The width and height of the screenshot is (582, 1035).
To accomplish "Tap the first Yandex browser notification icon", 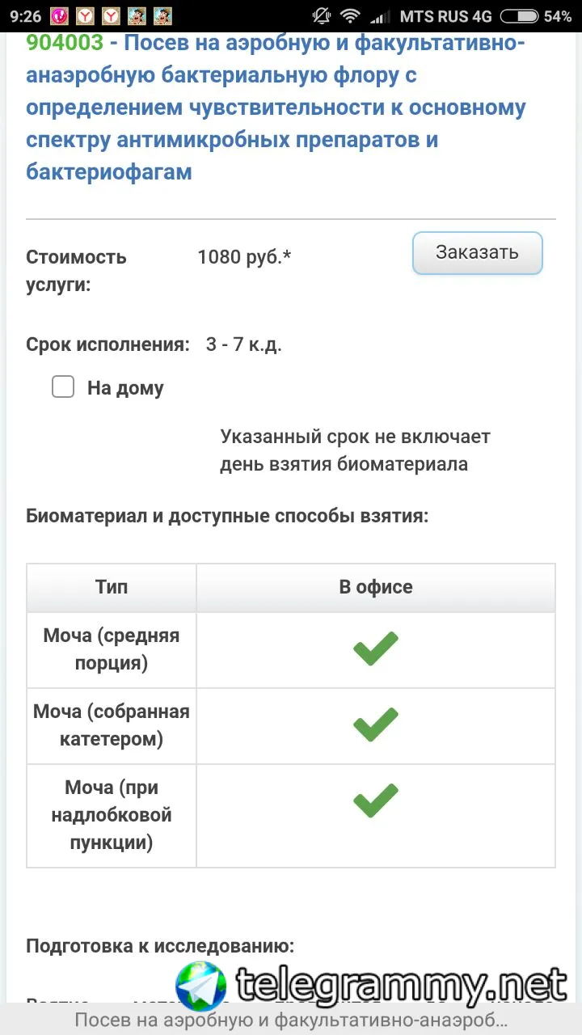I will [86, 15].
